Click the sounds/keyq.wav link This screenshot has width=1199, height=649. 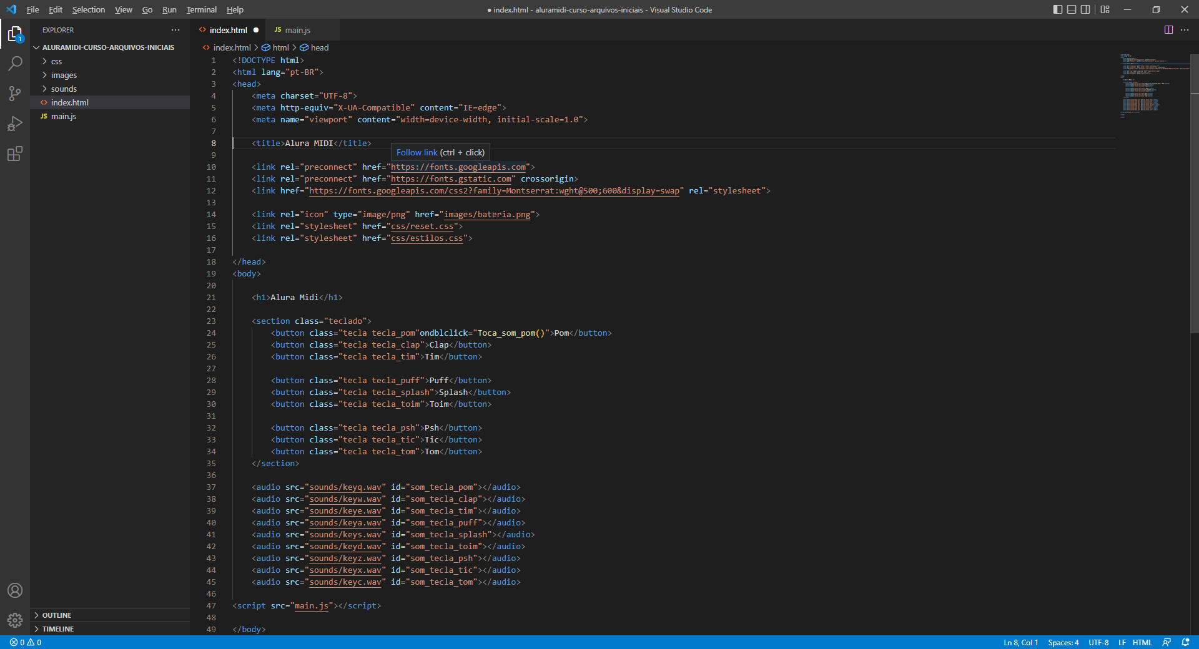coord(345,487)
